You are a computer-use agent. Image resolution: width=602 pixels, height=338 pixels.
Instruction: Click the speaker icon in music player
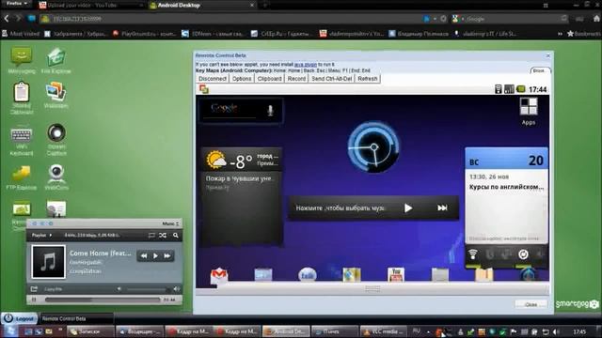point(177,289)
